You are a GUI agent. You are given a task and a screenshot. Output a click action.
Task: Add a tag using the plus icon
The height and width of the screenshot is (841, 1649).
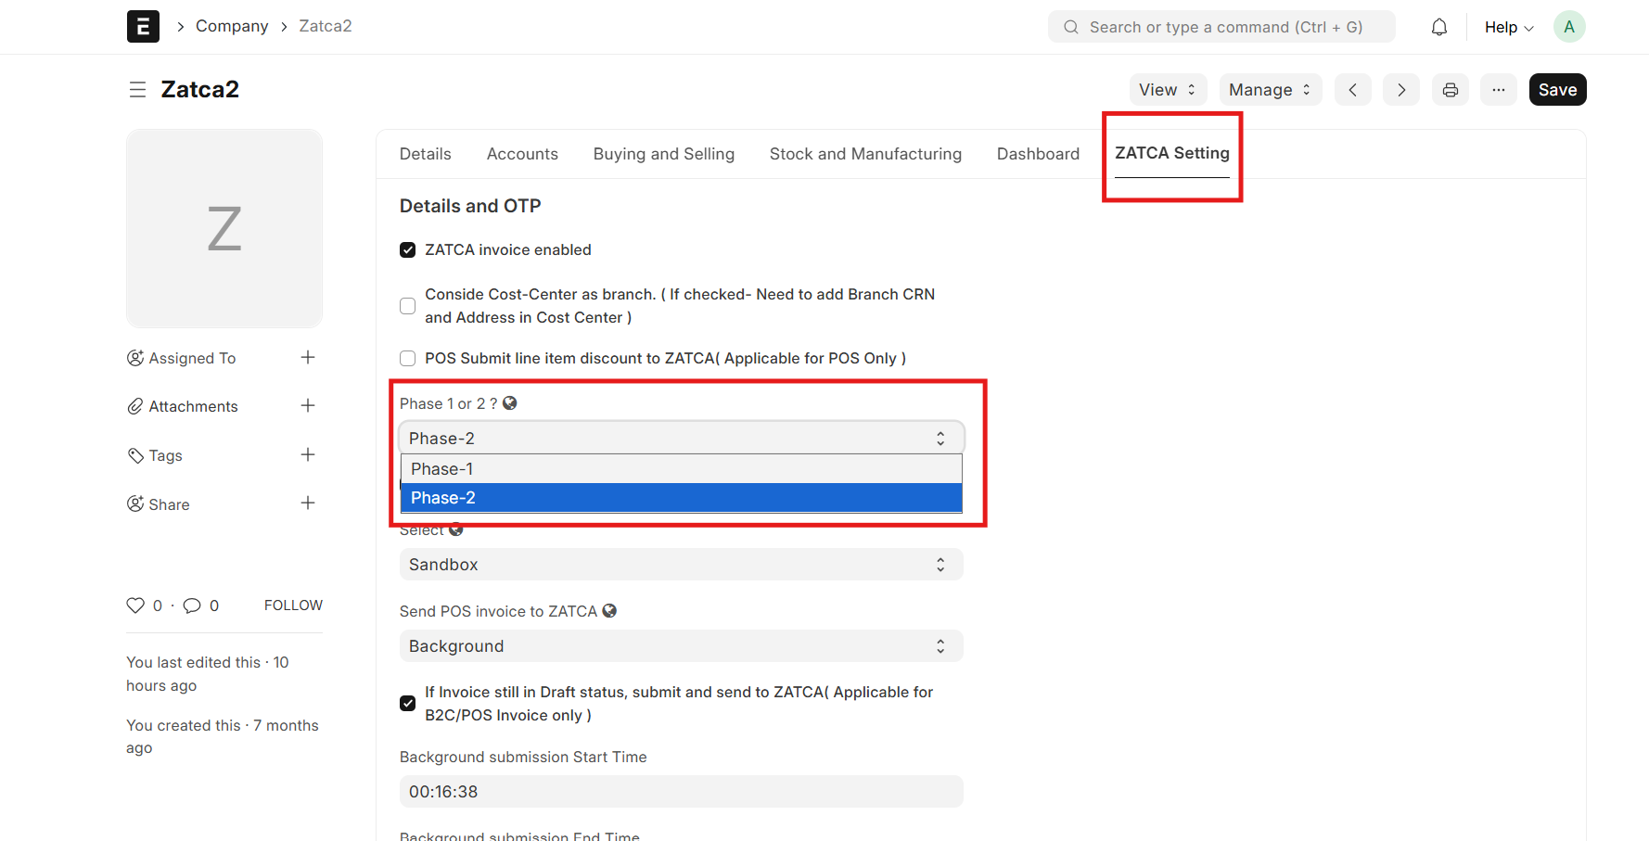tap(308, 455)
